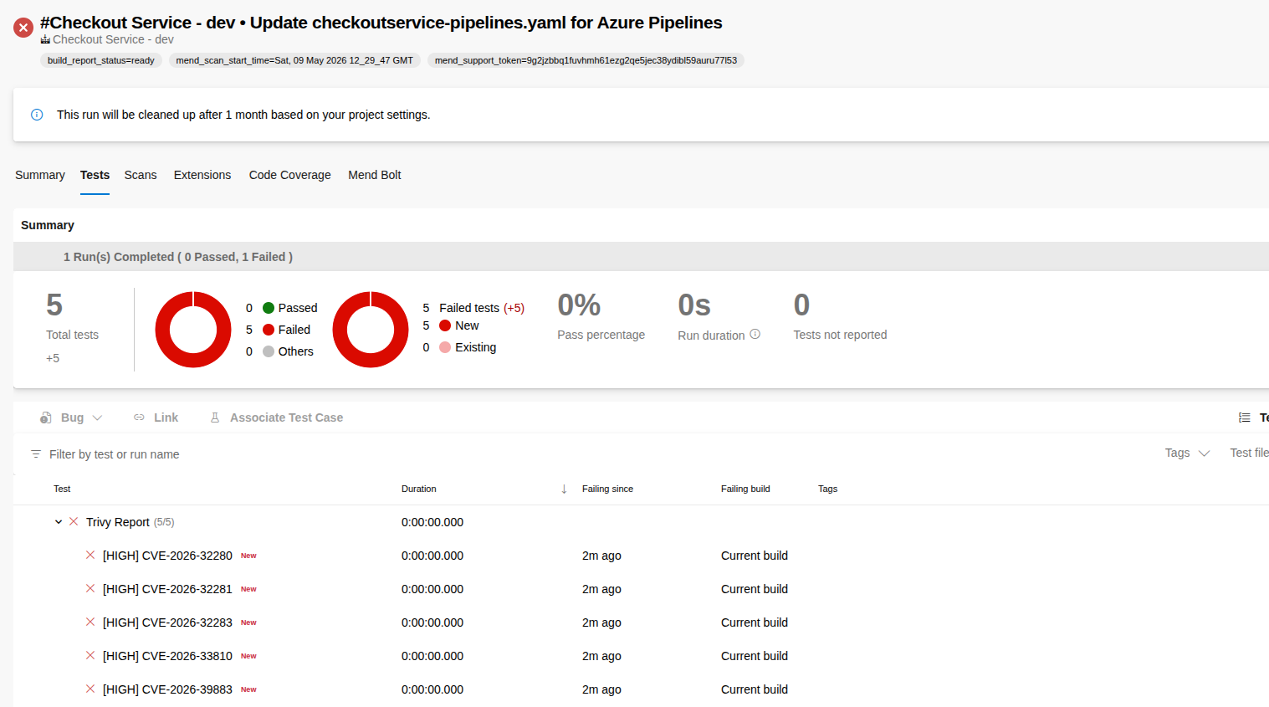Click the Associate Test Case button
The width and height of the screenshot is (1269, 707).
[276, 418]
